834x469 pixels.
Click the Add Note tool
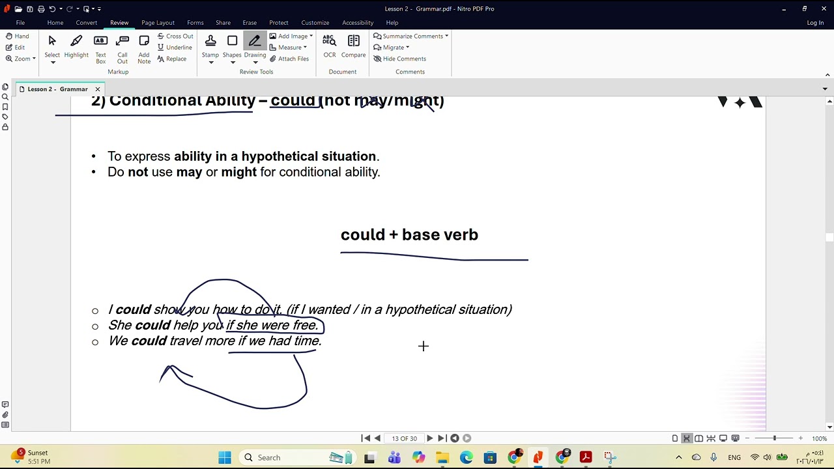point(144,49)
